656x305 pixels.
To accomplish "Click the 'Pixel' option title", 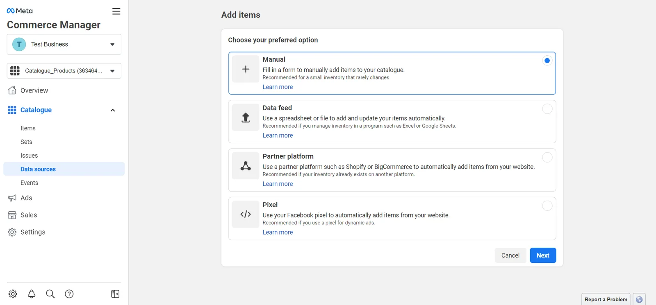I will pos(270,205).
